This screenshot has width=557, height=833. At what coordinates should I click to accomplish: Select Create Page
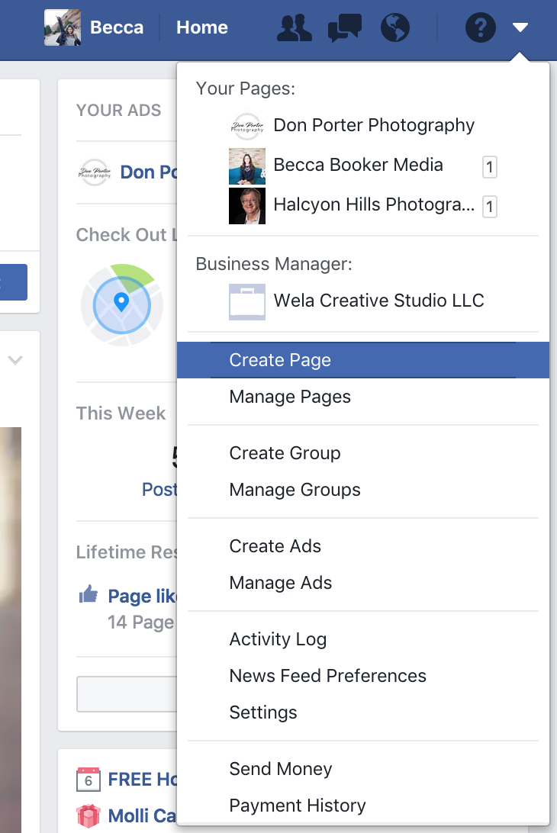pyautogui.click(x=363, y=360)
